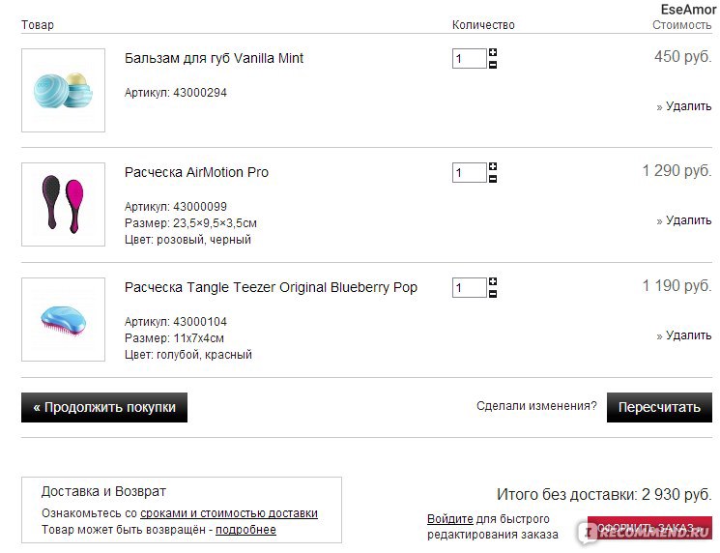Screen dimensions: 720x553
Task: Click minus icon for AirMotion Pro brush
Action: coord(493,179)
